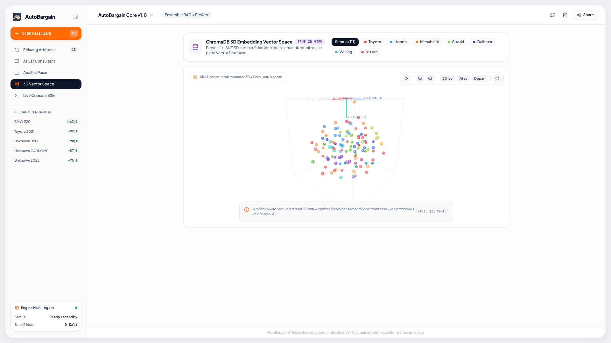Image resolution: width=611 pixels, height=343 pixels.
Task: Start Scan Pasar Baru
Action: [x=46, y=33]
